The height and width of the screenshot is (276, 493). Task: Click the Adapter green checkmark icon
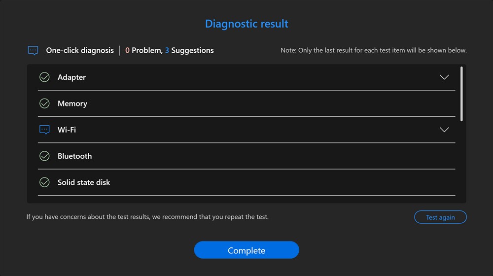click(44, 77)
